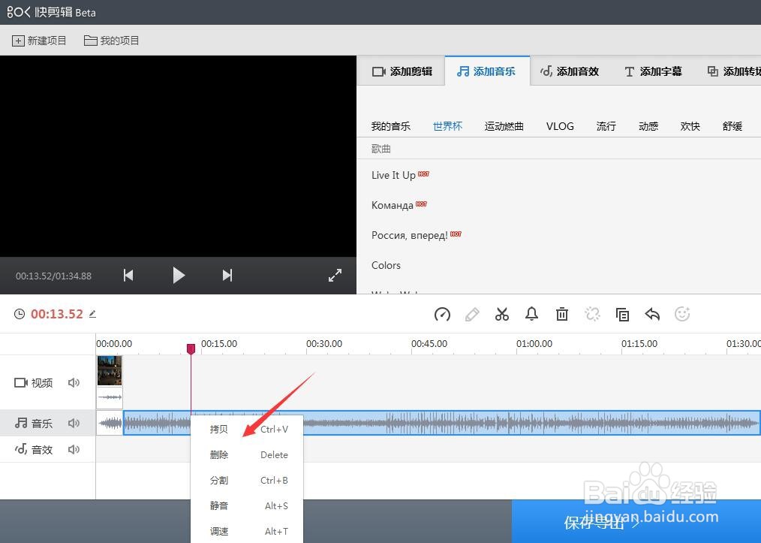
Task: Create a new project with 新建项目
Action: coord(39,41)
